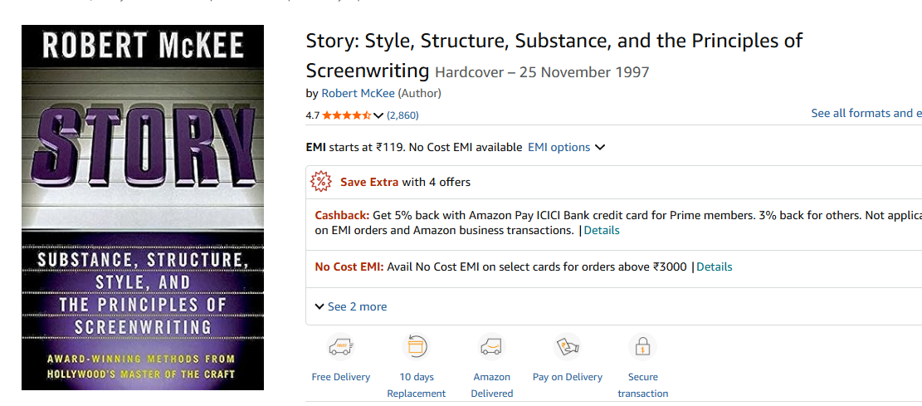The height and width of the screenshot is (406, 922).
Task: Click the star rating icons
Action: [x=346, y=115]
